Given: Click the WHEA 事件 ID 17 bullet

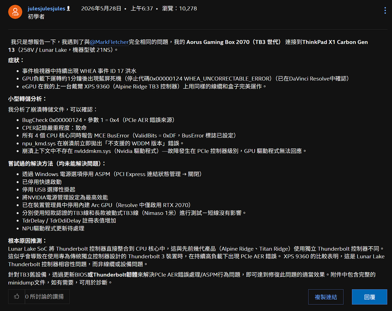Looking at the screenshot, I should (x=79, y=71).
